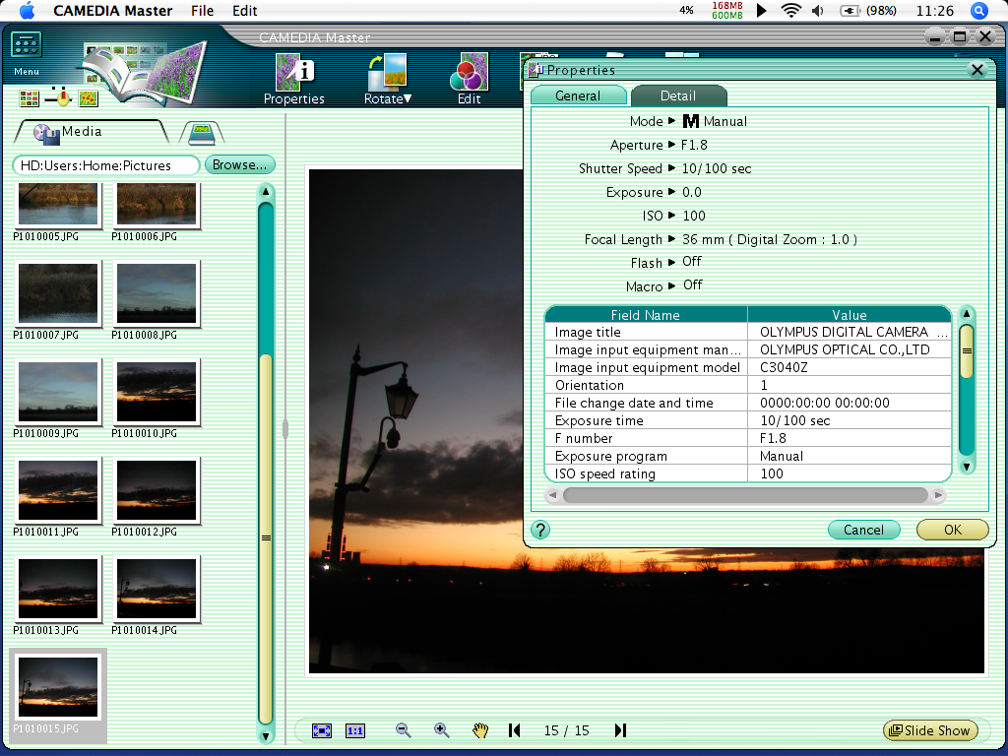Image resolution: width=1008 pixels, height=756 pixels.
Task: Close the Properties dialog with X
Action: coord(977,70)
